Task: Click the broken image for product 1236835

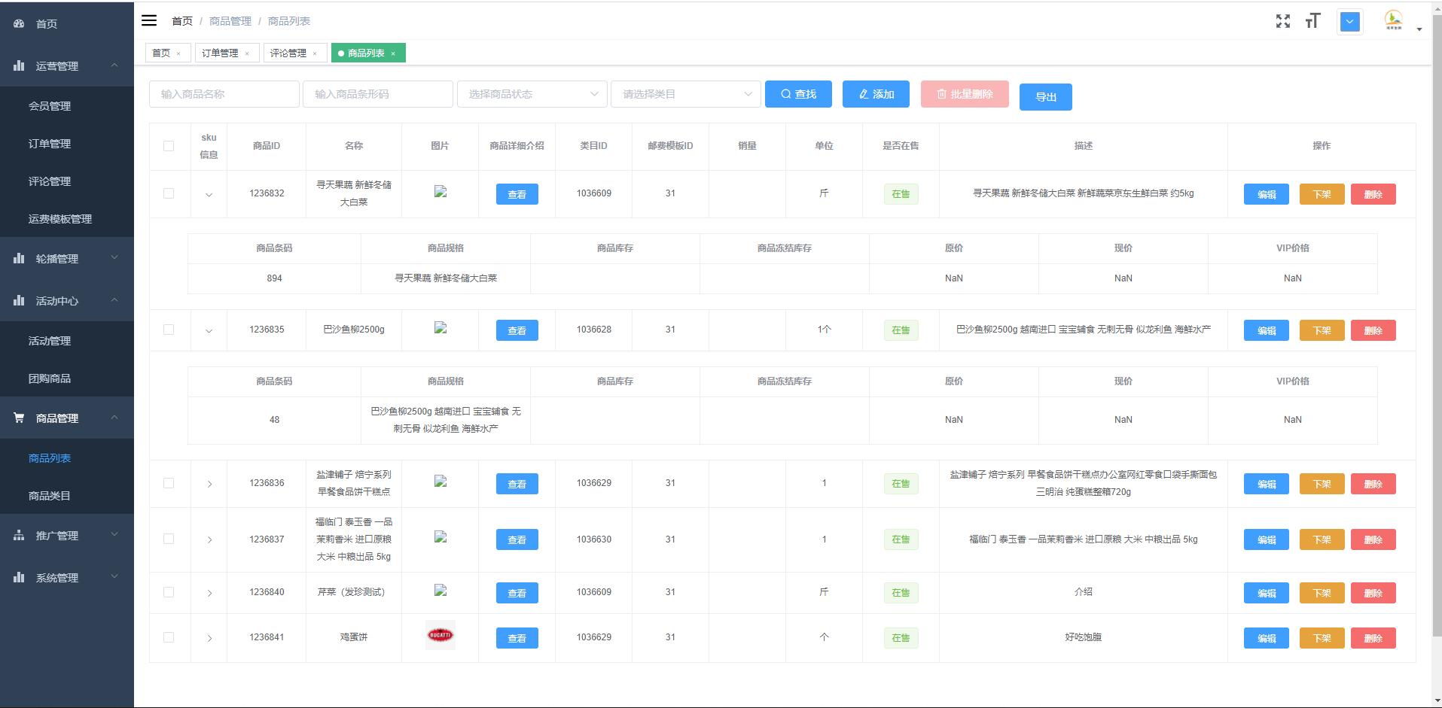Action: [441, 328]
